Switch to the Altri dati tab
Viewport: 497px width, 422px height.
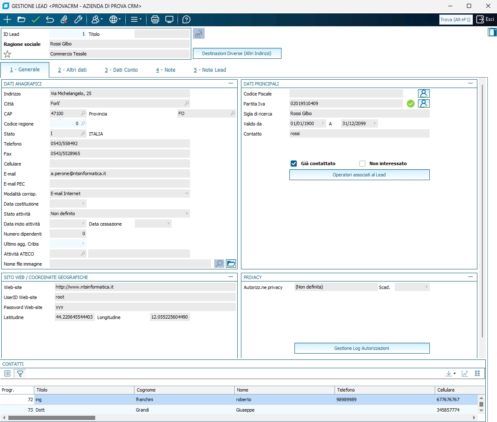click(72, 70)
